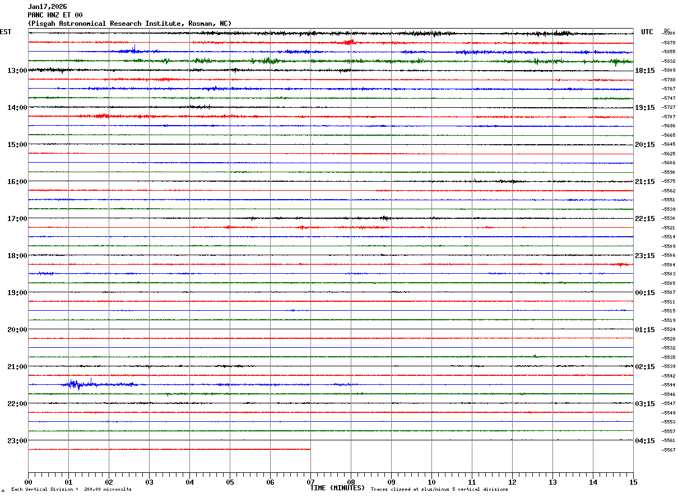Click the Pisgah Astronomical Research Institute station name

(129, 24)
